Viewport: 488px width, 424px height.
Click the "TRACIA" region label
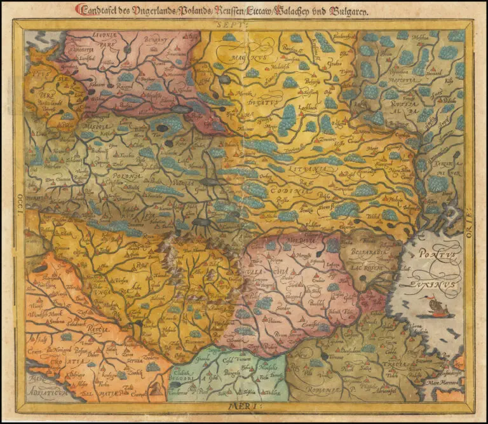394,364
